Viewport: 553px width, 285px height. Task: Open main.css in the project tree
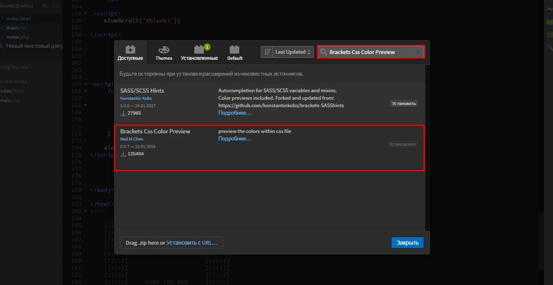point(10,101)
